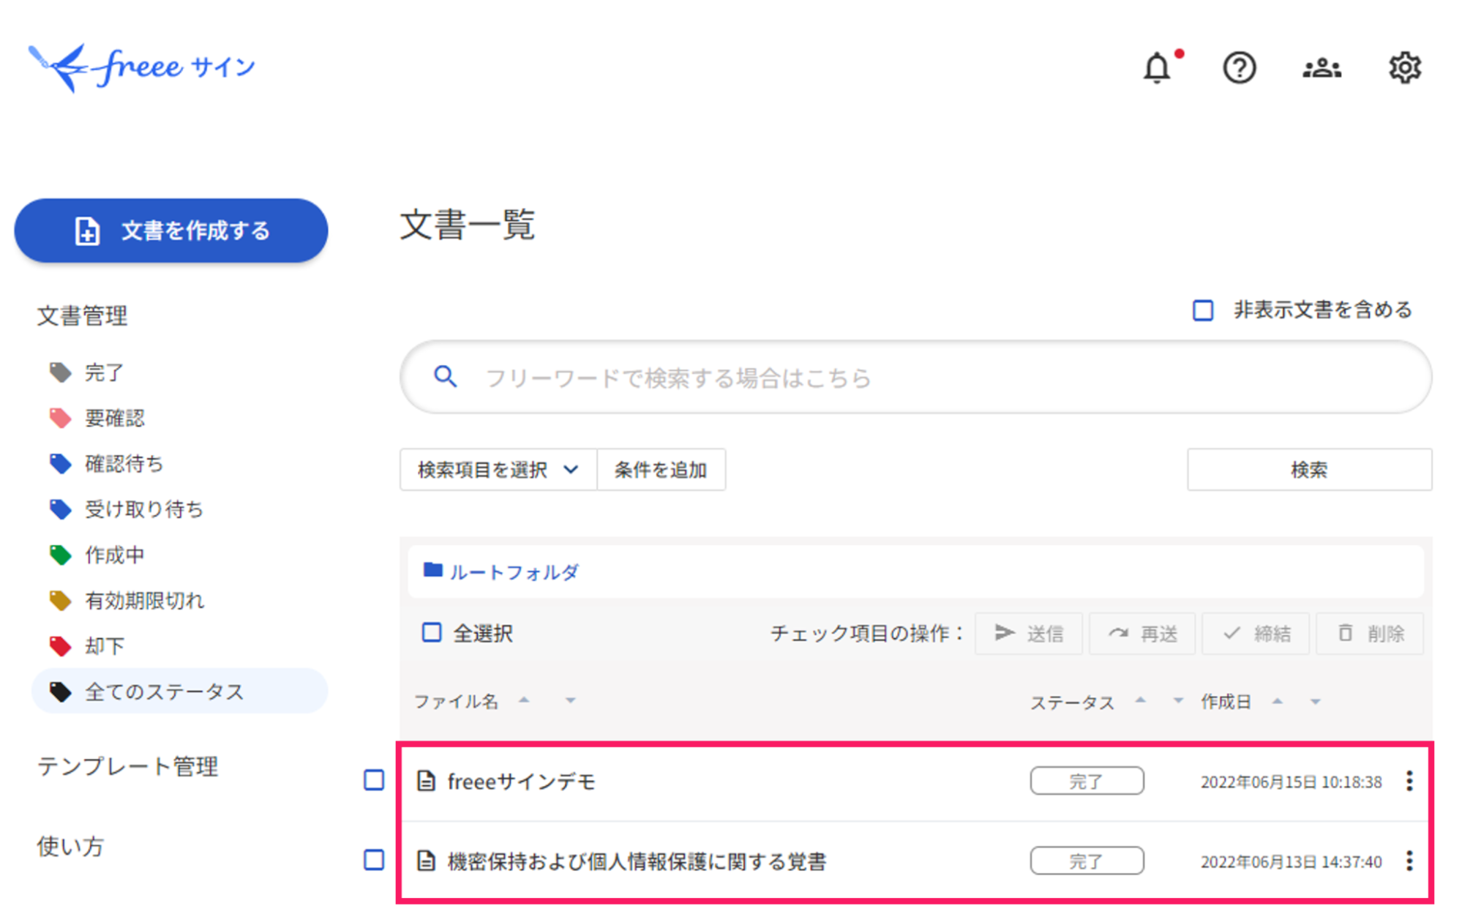Open the 機密保持 document three-dot menu
Screen dimensions: 1462x914
point(1409,861)
